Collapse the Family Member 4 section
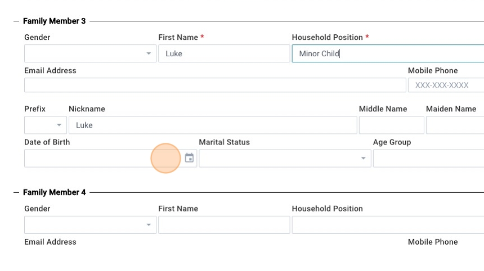Image resolution: width=484 pixels, height=271 pixels. (16, 192)
